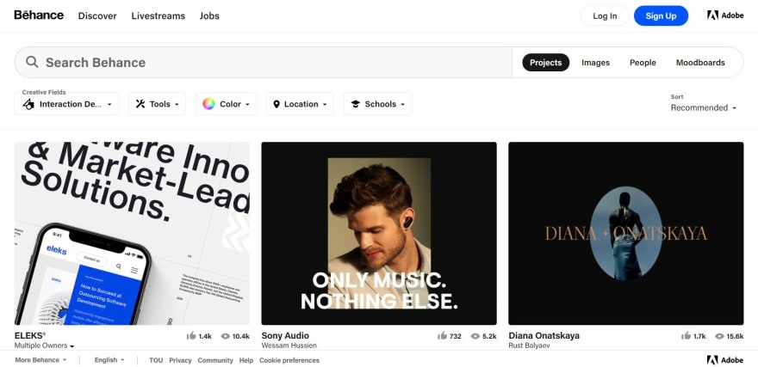This screenshot has width=758, height=367.
Task: Open the Creative Fields Interaction Design dropdown
Action: (66, 104)
